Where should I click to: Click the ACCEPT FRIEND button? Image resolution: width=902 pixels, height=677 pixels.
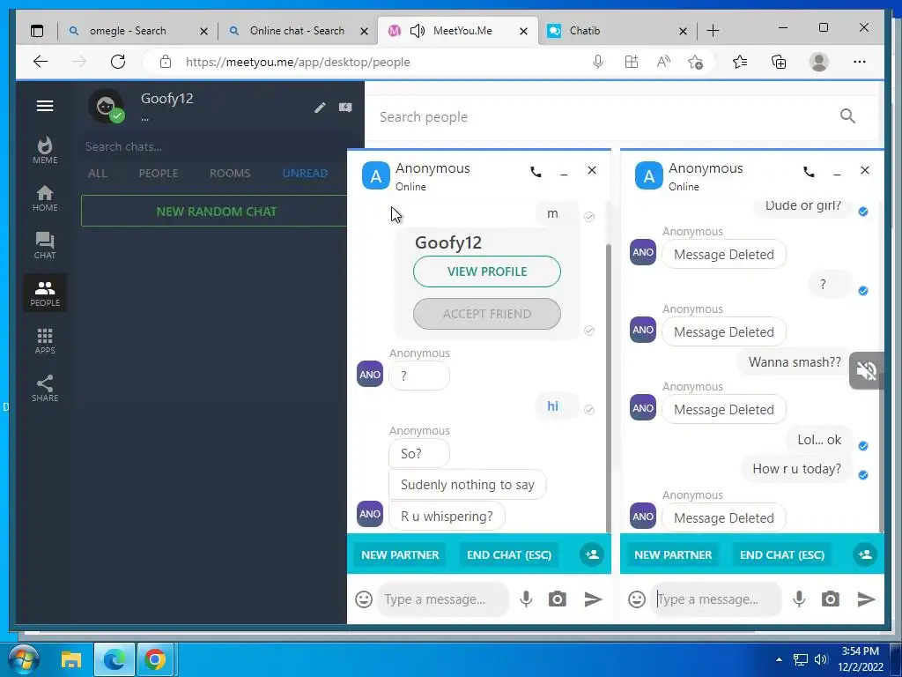pos(486,314)
